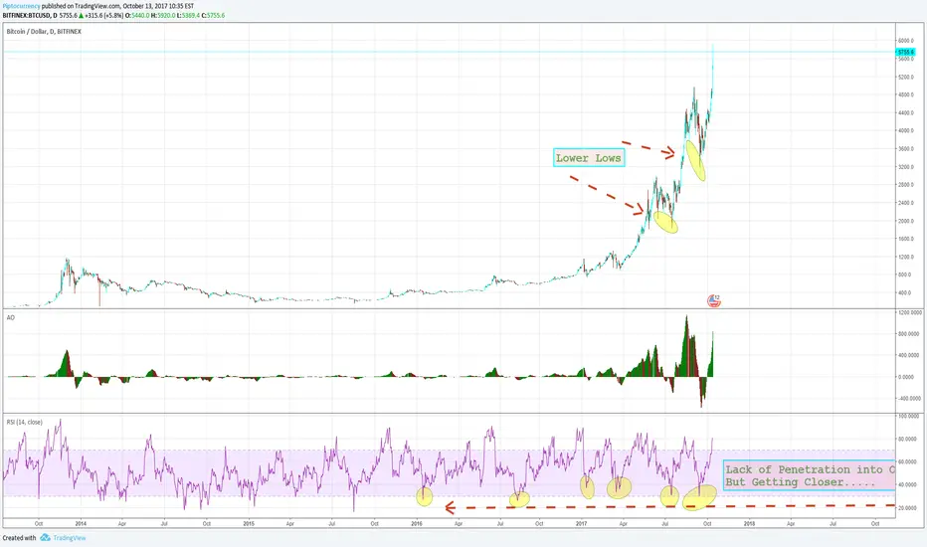
Task: Click the 40.0000 RSI axis label
Action: click(x=909, y=485)
